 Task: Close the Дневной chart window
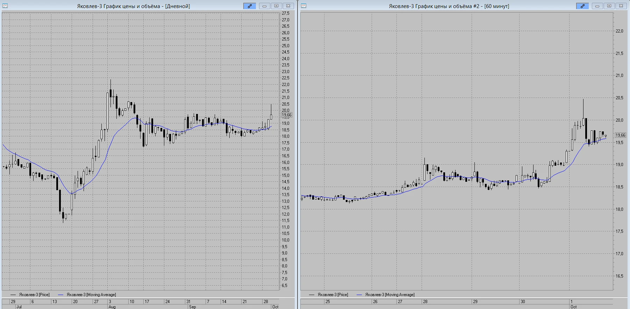coord(288,6)
